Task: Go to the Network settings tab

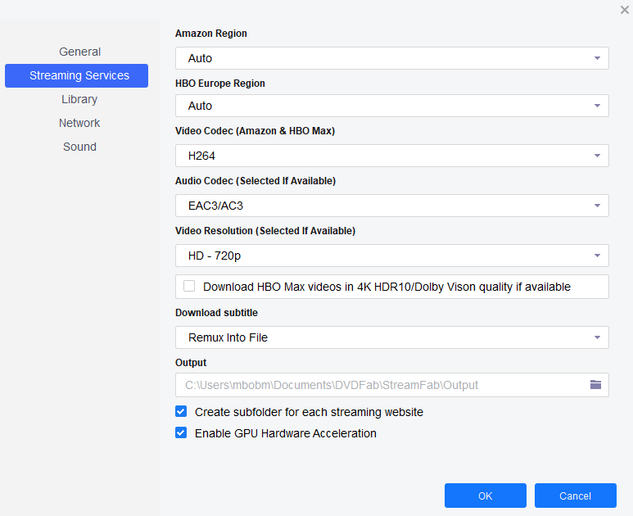Action: (x=79, y=123)
